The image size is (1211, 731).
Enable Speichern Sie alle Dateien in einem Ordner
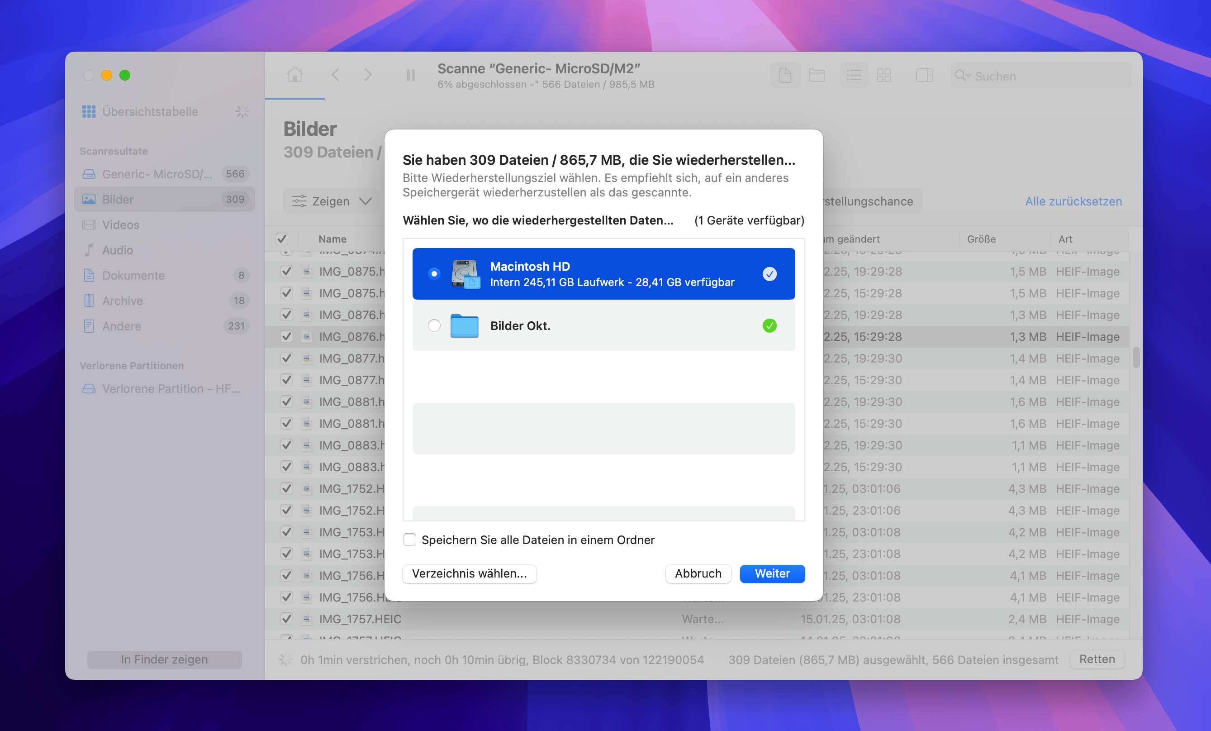tap(409, 540)
